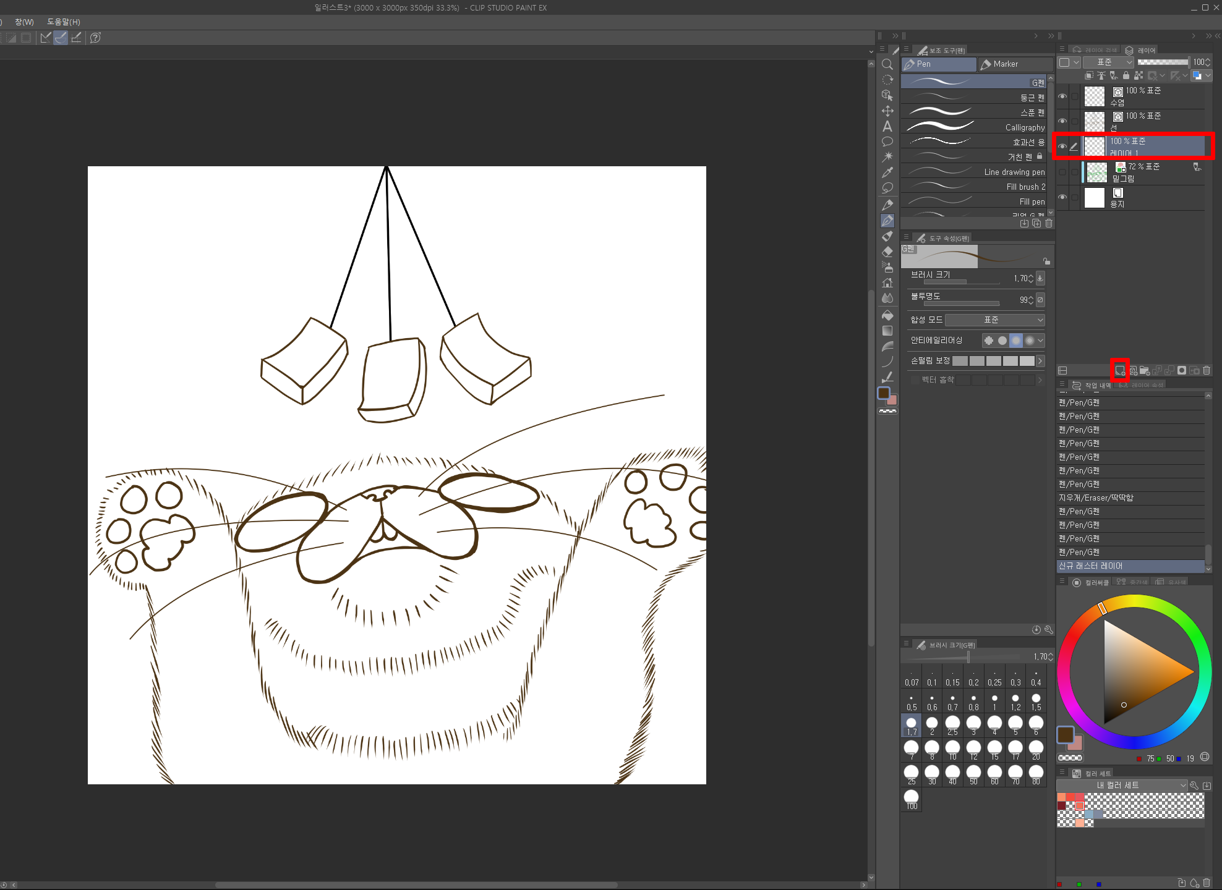Open the 도움말(H) menu
Screen dimensions: 1222x890
tap(64, 22)
